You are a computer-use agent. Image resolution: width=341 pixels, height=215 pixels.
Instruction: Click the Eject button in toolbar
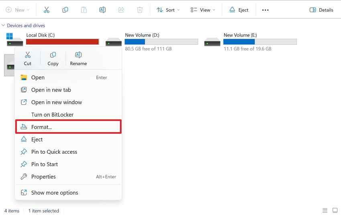[239, 10]
